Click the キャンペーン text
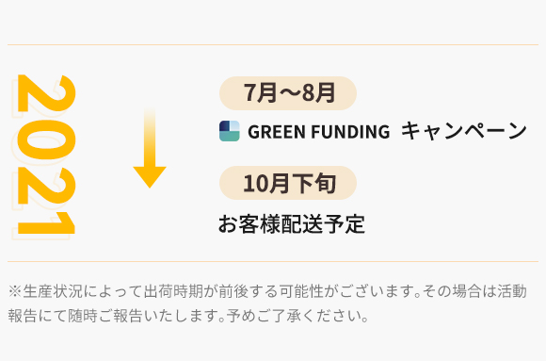Viewport: 546px width, 361px height. click(464, 131)
